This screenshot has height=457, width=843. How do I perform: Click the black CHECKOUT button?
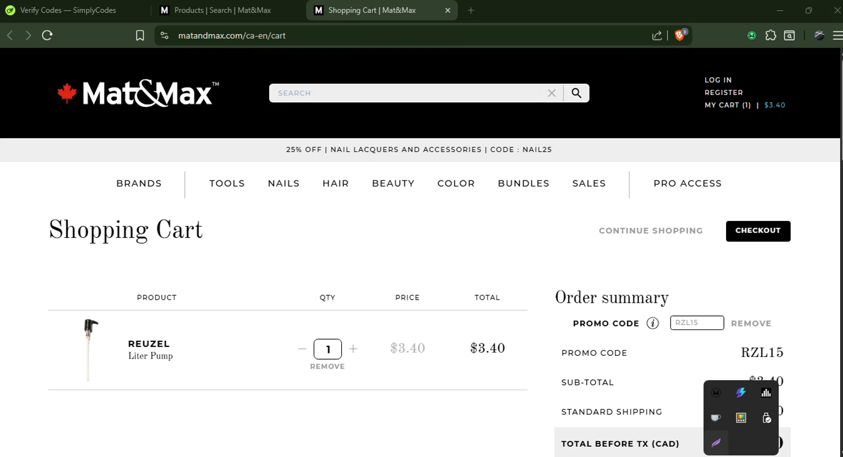(758, 231)
